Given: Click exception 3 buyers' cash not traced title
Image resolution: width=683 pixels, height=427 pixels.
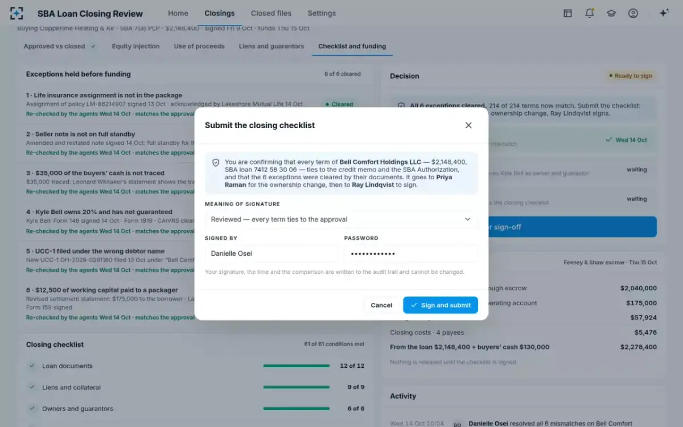Looking at the screenshot, I should [95, 173].
